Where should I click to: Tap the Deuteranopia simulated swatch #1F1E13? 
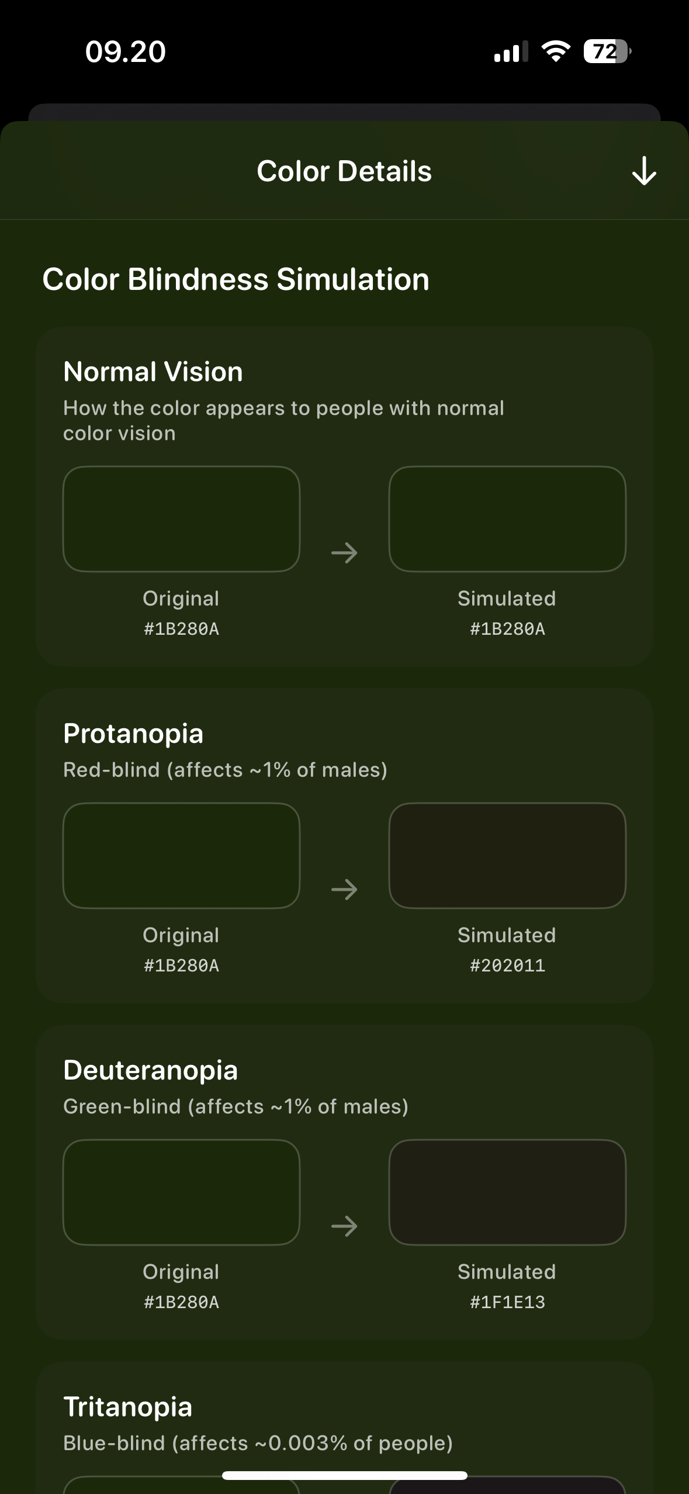pos(507,1192)
